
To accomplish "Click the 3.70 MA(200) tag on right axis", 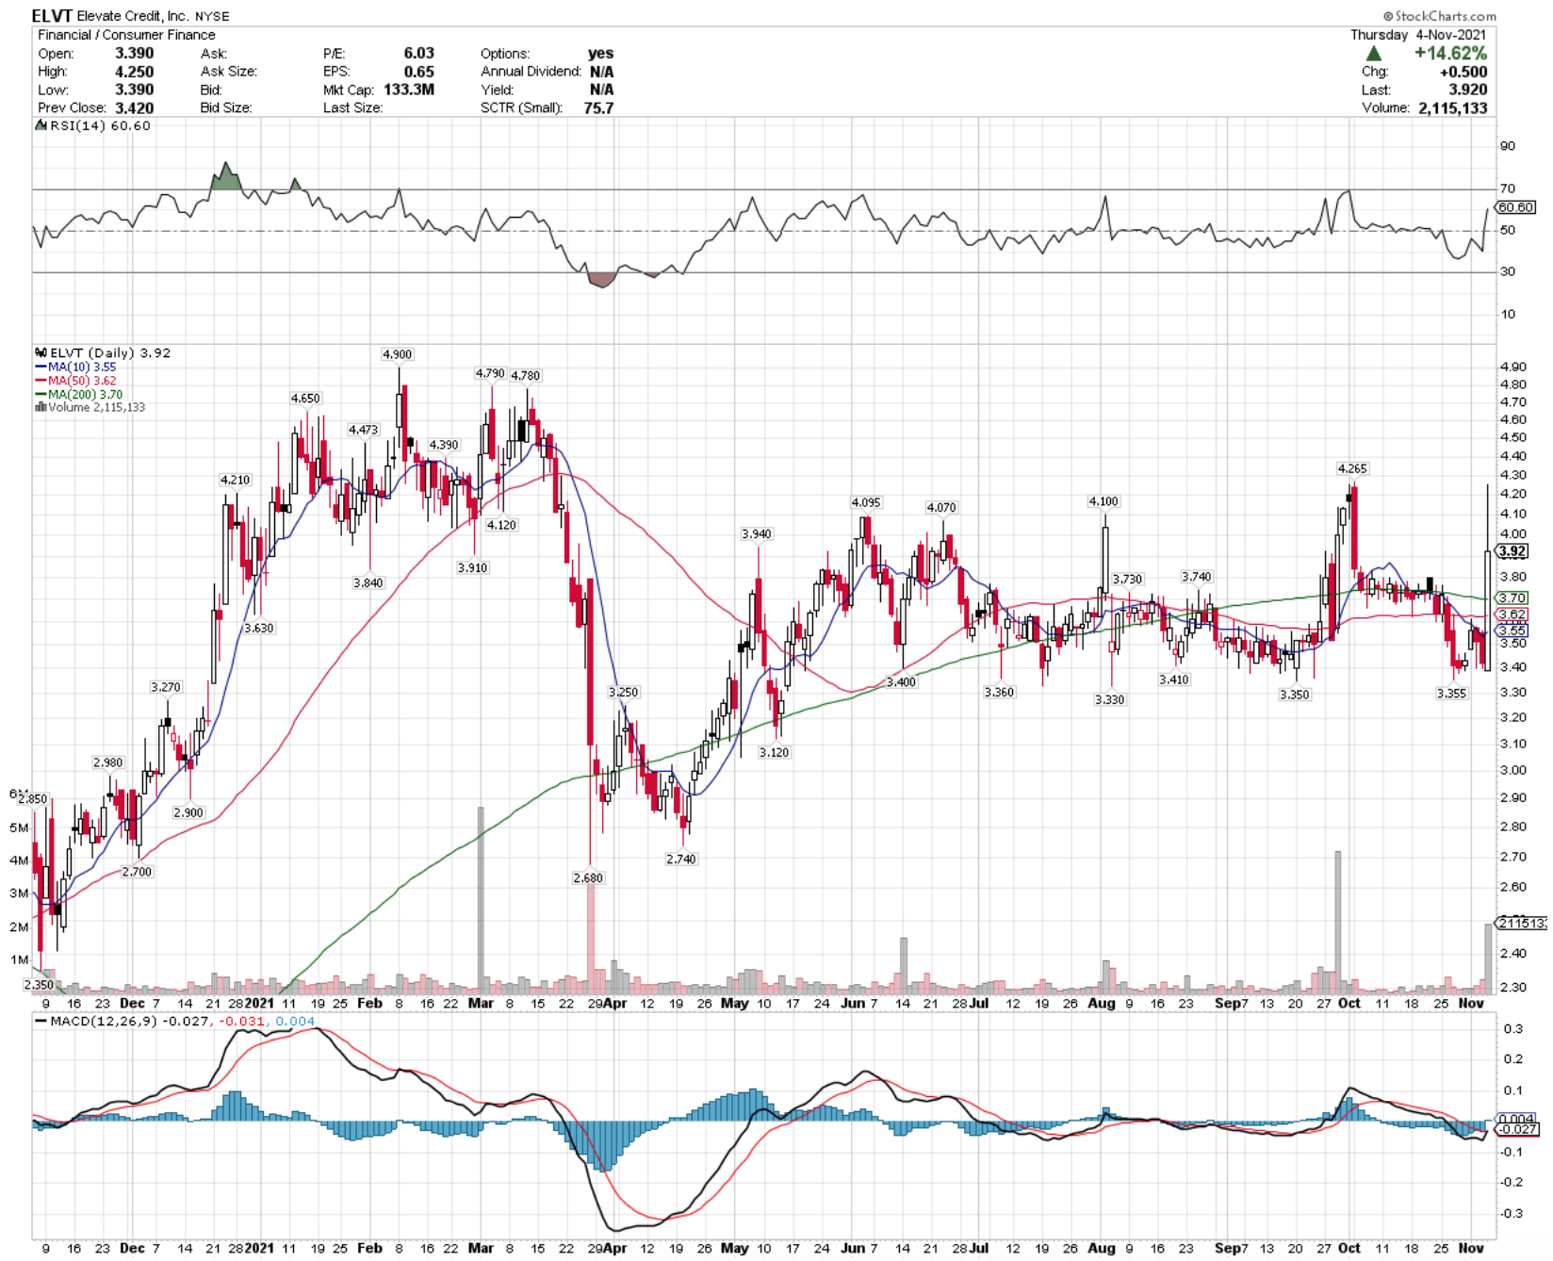I will pyautogui.click(x=1512, y=598).
